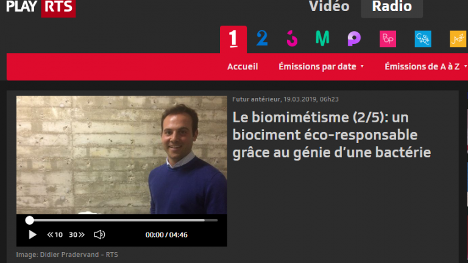Image resolution: width=468 pixels, height=263 pixels.
Task: Skip forward 30 seconds
Action: click(77, 234)
